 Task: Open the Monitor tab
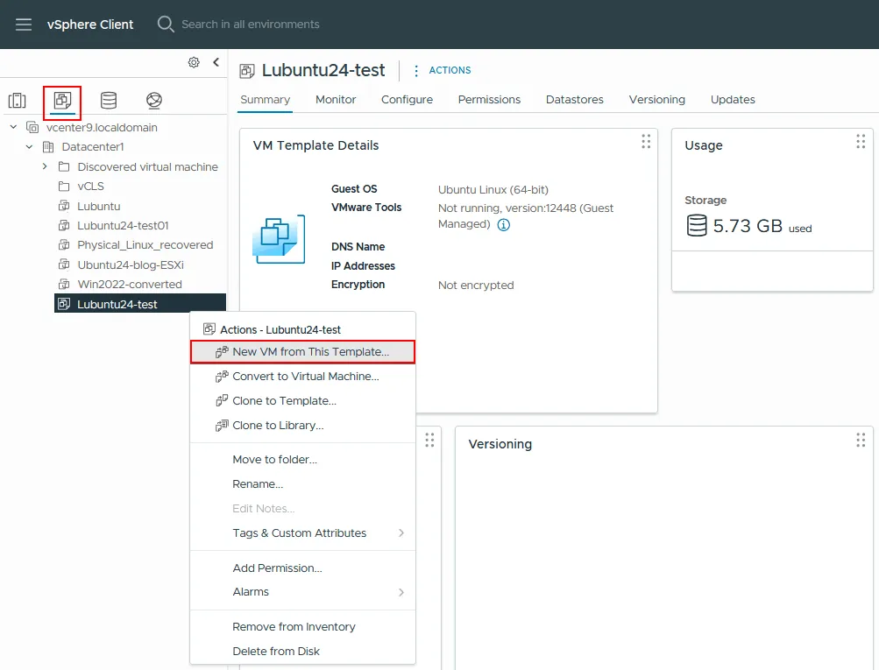coord(336,100)
